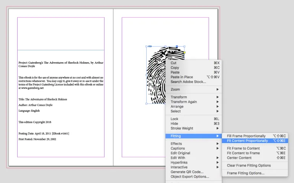Image resolution: width=294 pixels, height=183 pixels.
Task: Click the solid blue anchored-object square on frame top
Action: (x=177, y=46)
